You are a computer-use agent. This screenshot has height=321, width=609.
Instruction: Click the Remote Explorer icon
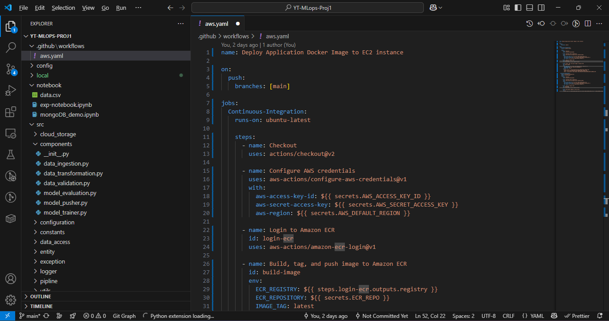(x=11, y=133)
